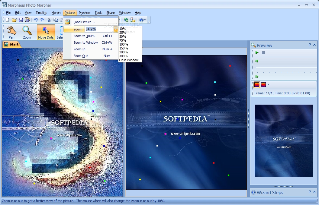Choose Fit in Window zoom option

point(129,60)
